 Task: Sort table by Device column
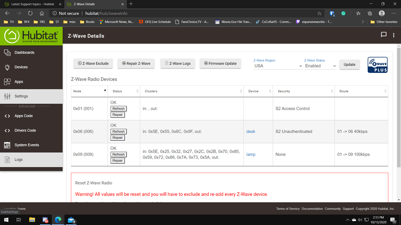coord(258,91)
